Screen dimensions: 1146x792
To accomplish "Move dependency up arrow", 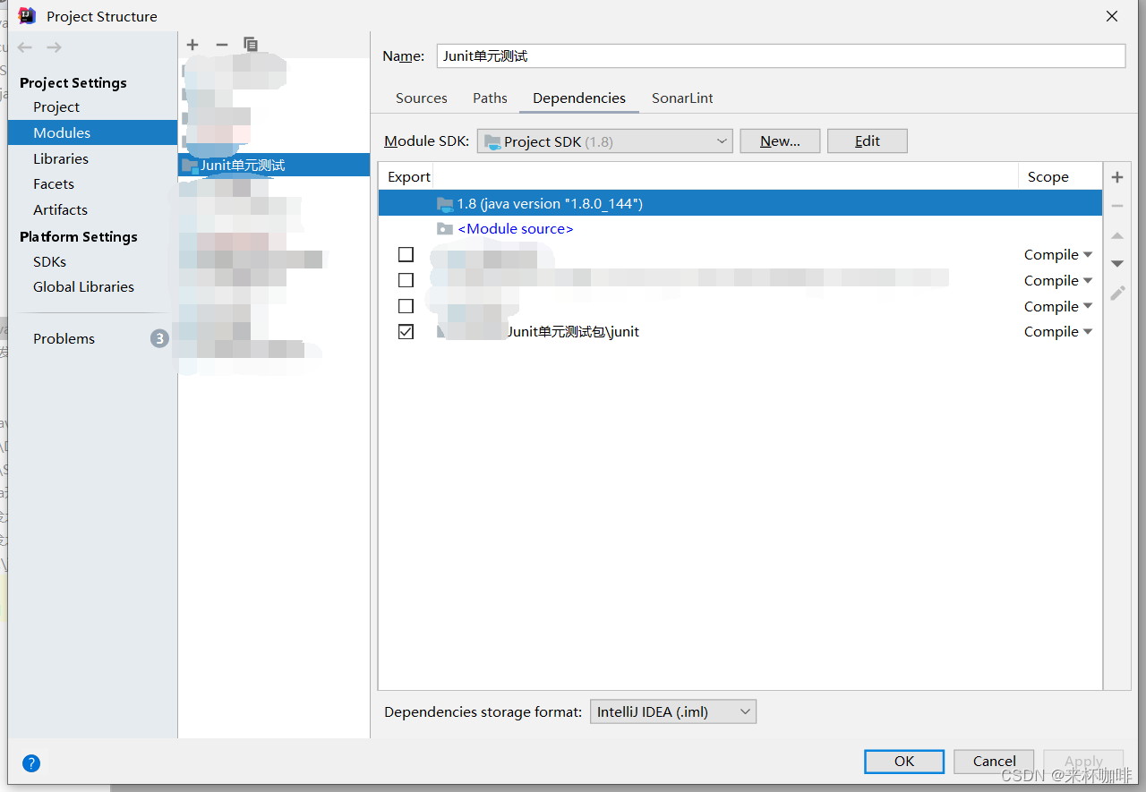I will [x=1117, y=235].
